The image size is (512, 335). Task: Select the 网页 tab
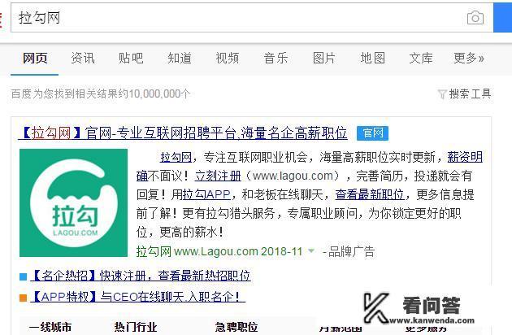tap(35, 59)
